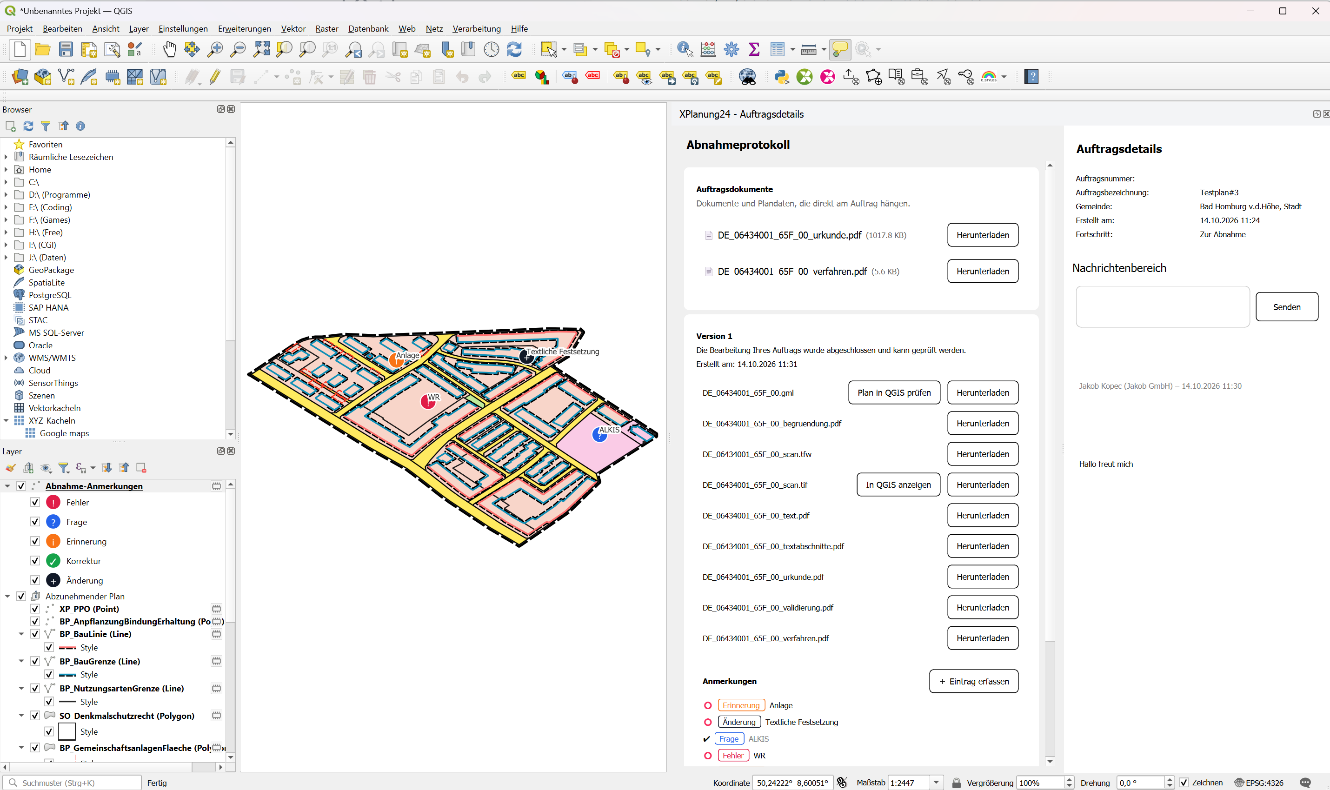Image resolution: width=1330 pixels, height=790 pixels.
Task: Select the Pan Map hand tool
Action: pyautogui.click(x=169, y=49)
